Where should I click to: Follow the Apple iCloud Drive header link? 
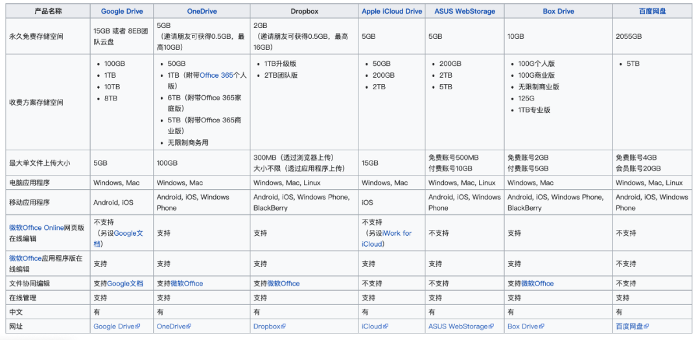391,11
